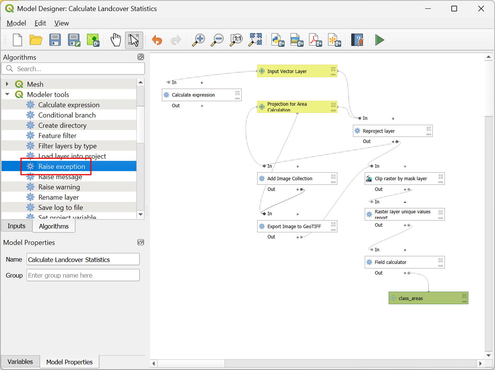Zoom to full extent of the model
The width and height of the screenshot is (495, 370).
(255, 40)
